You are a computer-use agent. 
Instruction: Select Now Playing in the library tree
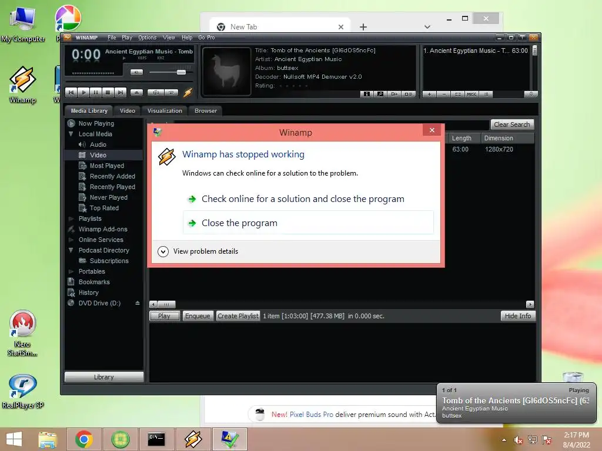(x=96, y=123)
